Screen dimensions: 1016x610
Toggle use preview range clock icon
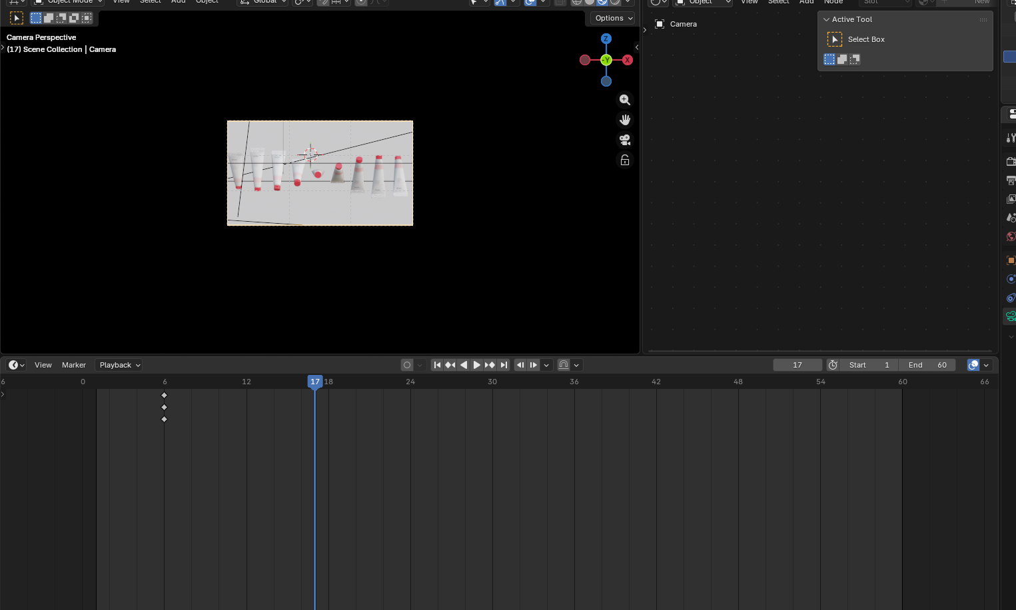[x=833, y=365]
